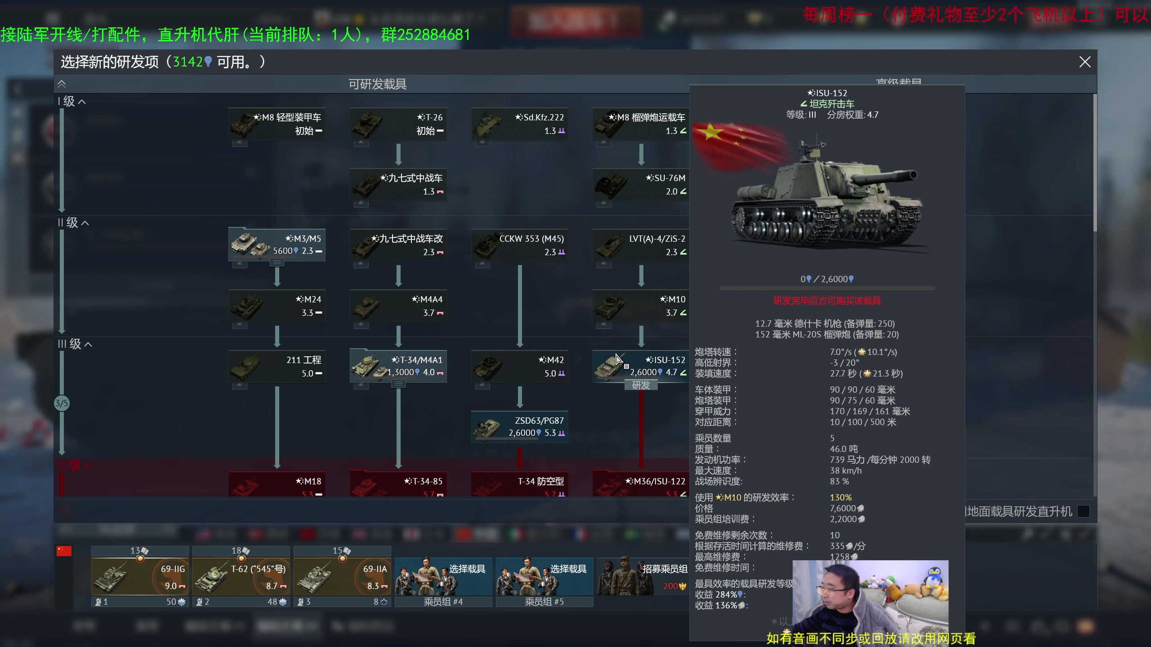
Task: Select the M18 rank IV card
Action: tap(277, 484)
